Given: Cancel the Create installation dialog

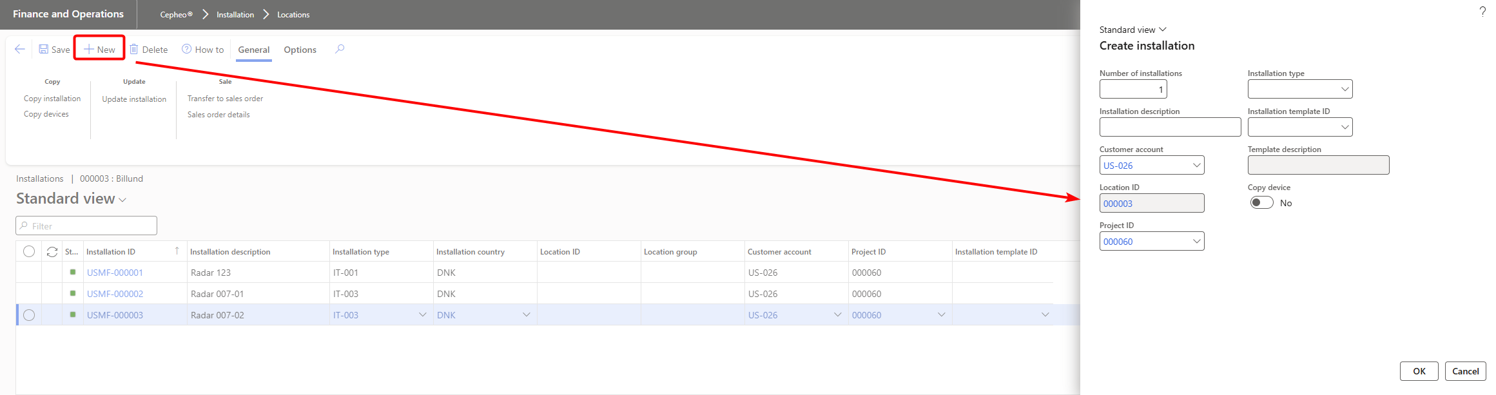Looking at the screenshot, I should click(1465, 371).
